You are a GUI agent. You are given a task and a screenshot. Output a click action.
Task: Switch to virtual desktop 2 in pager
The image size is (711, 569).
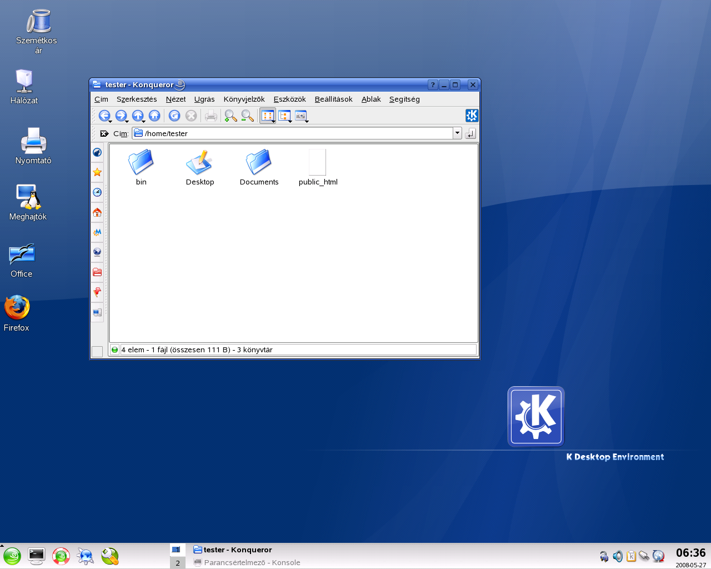click(178, 563)
